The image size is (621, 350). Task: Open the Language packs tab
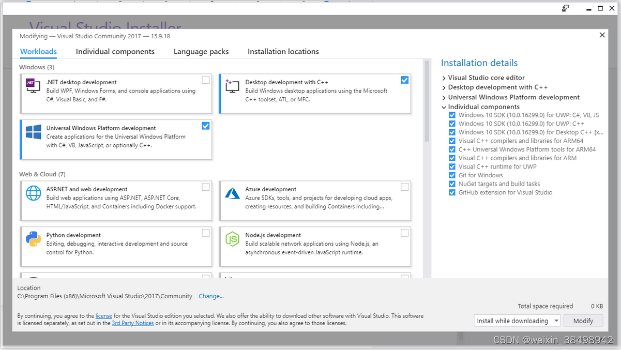[x=201, y=52]
